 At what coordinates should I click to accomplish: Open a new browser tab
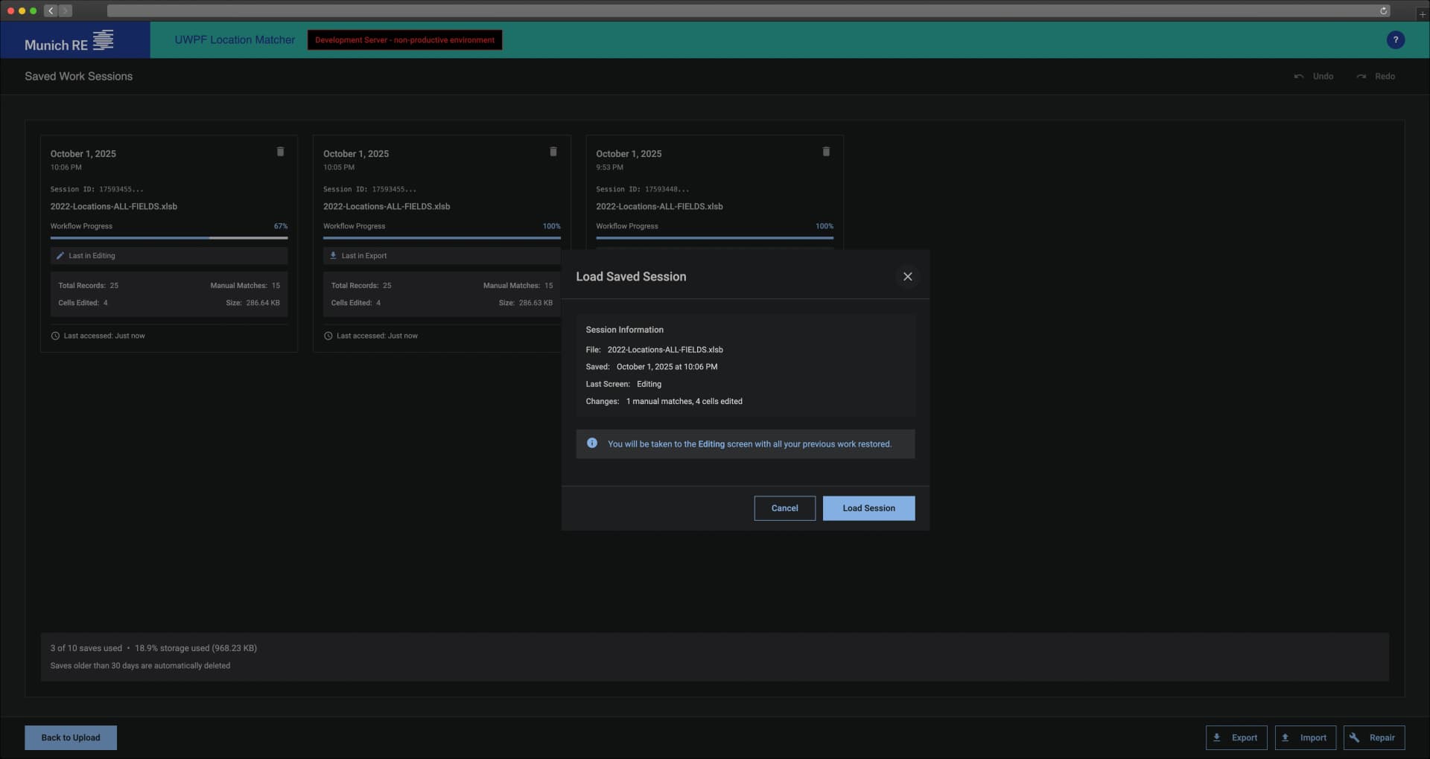[1422, 13]
